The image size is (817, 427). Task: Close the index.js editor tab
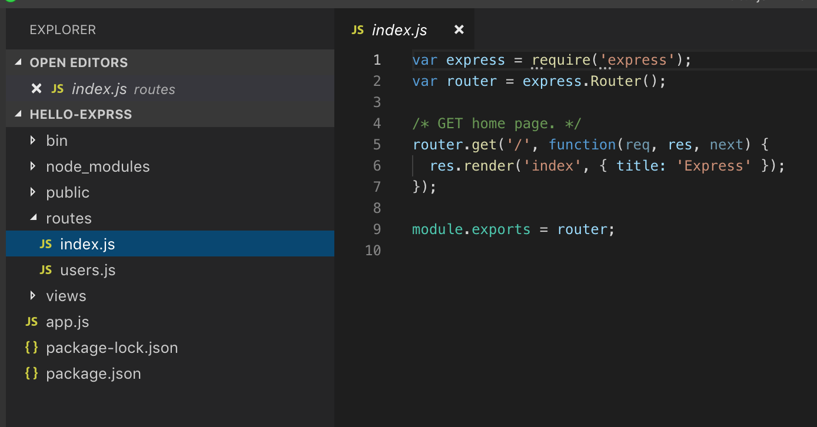459,29
